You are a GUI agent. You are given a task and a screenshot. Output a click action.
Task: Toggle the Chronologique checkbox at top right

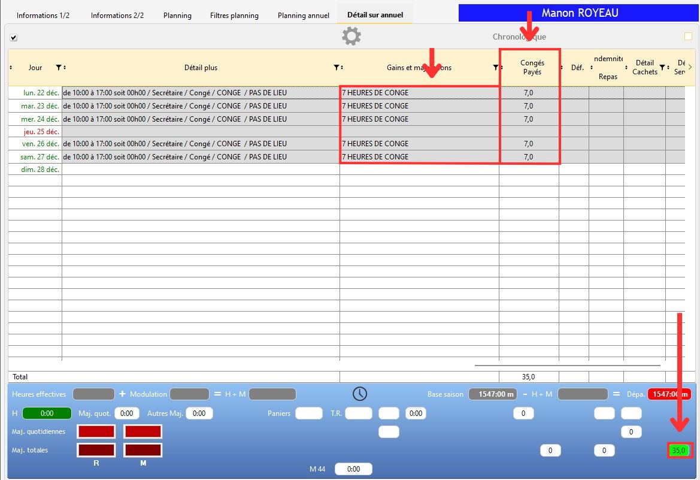click(688, 37)
